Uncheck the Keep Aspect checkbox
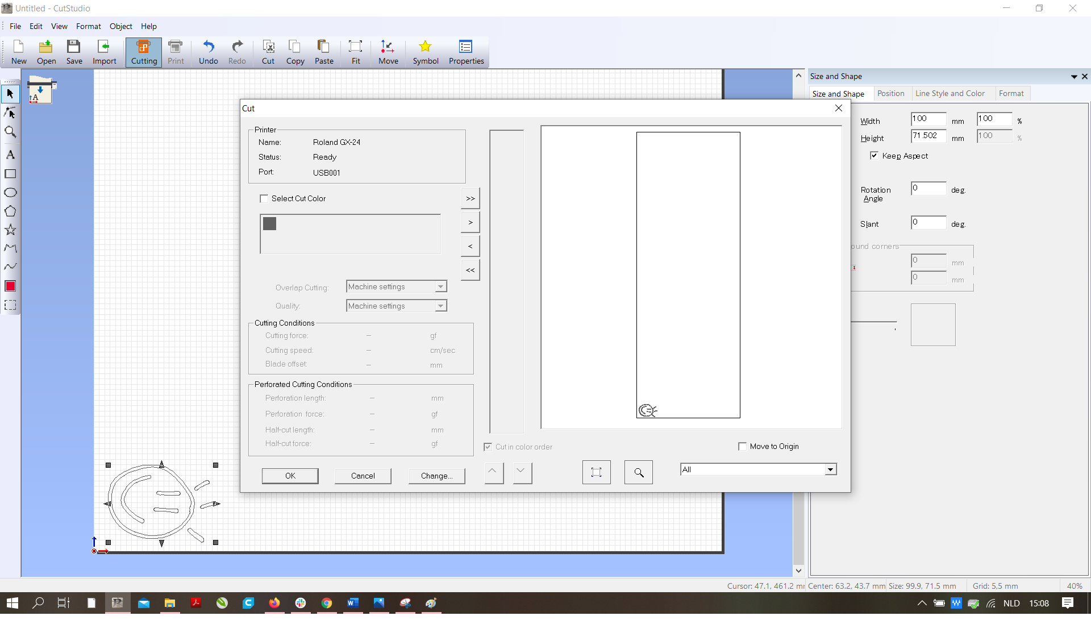 tap(874, 156)
